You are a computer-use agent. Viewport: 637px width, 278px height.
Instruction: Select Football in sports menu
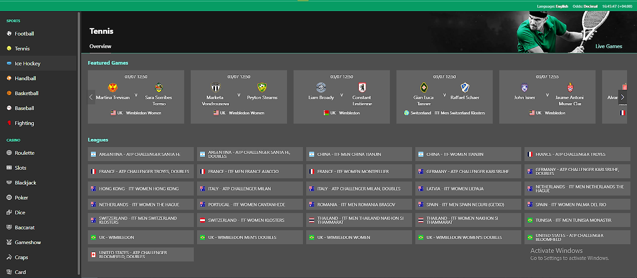point(24,34)
